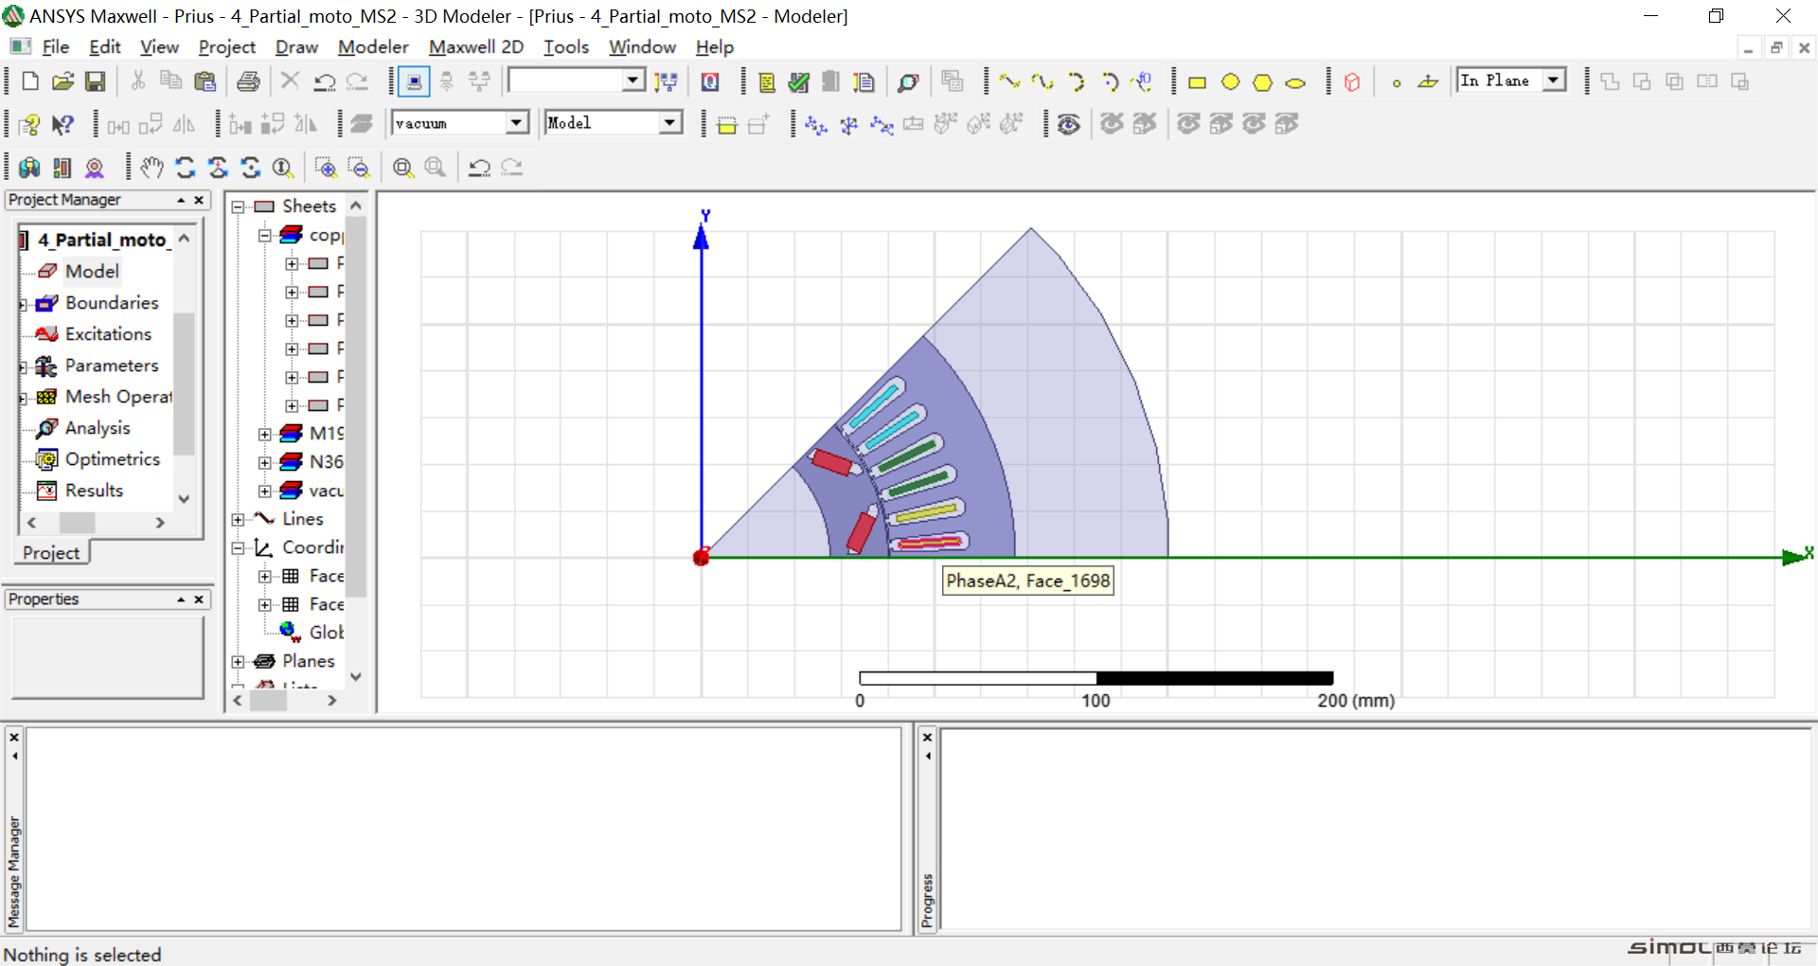
Task: Click the field overlay binoculars icon
Action: click(29, 168)
